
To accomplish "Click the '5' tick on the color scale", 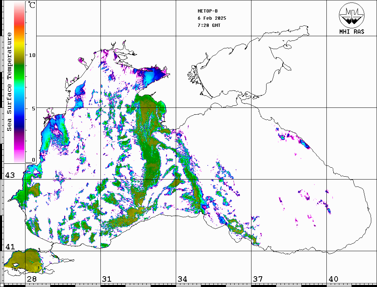I will (x=33, y=109).
